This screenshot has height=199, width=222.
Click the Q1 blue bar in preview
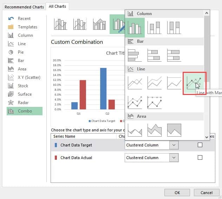[x=74, y=106]
